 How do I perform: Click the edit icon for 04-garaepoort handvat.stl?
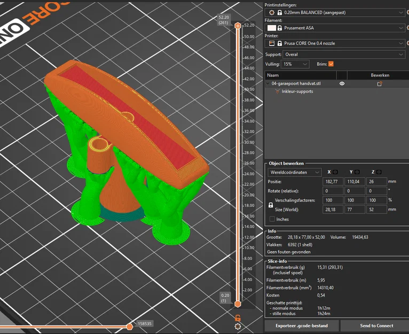pos(380,83)
